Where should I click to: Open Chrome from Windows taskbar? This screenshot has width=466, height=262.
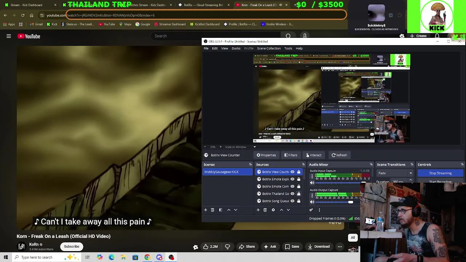tap(147, 257)
